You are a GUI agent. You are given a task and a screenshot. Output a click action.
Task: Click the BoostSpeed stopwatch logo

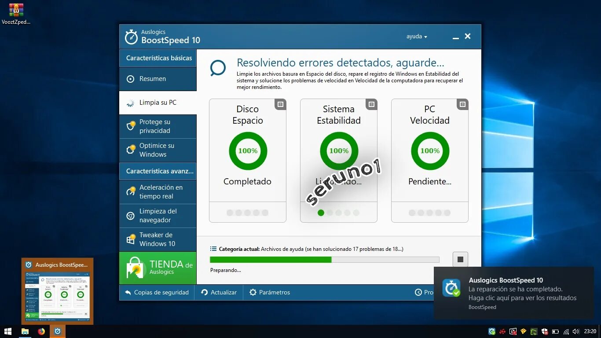click(131, 37)
